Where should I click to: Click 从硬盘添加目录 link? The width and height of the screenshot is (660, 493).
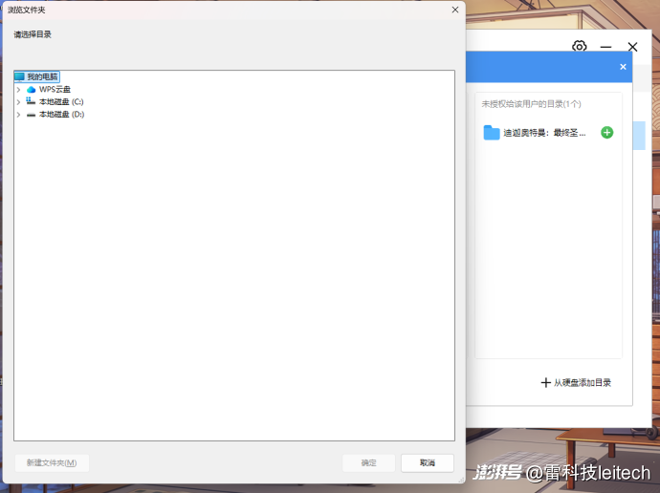583,382
